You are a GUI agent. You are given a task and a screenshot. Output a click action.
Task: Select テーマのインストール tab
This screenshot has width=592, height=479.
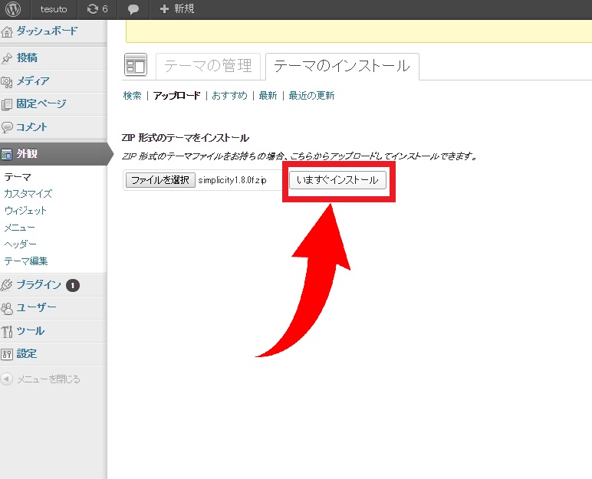(x=341, y=67)
